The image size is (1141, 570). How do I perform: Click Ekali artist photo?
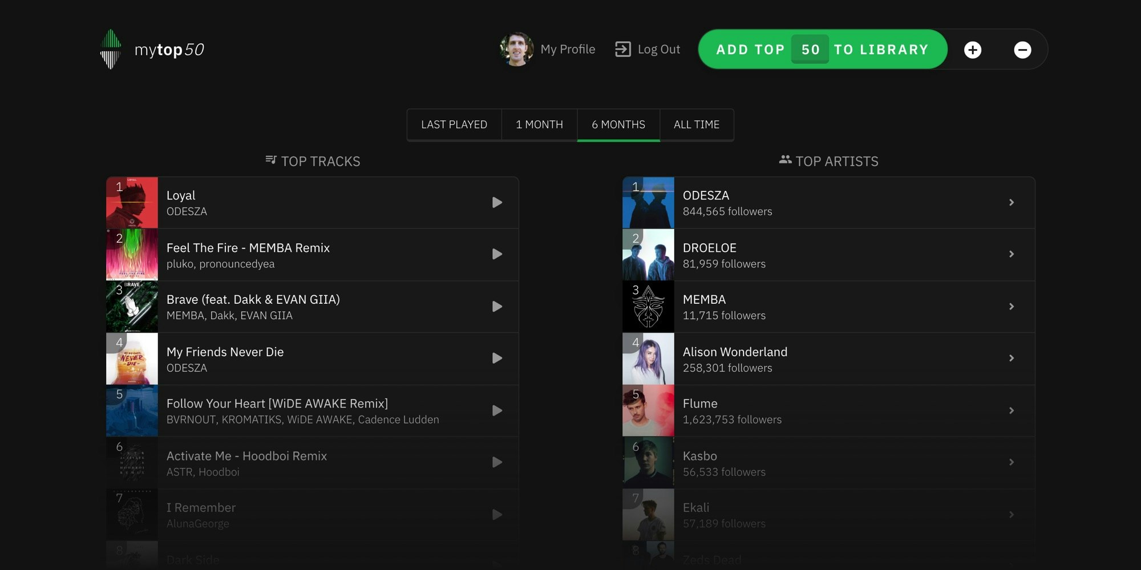[x=648, y=515]
